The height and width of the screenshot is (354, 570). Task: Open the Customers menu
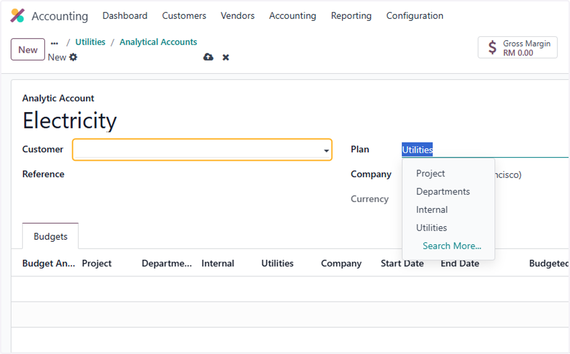tap(184, 16)
